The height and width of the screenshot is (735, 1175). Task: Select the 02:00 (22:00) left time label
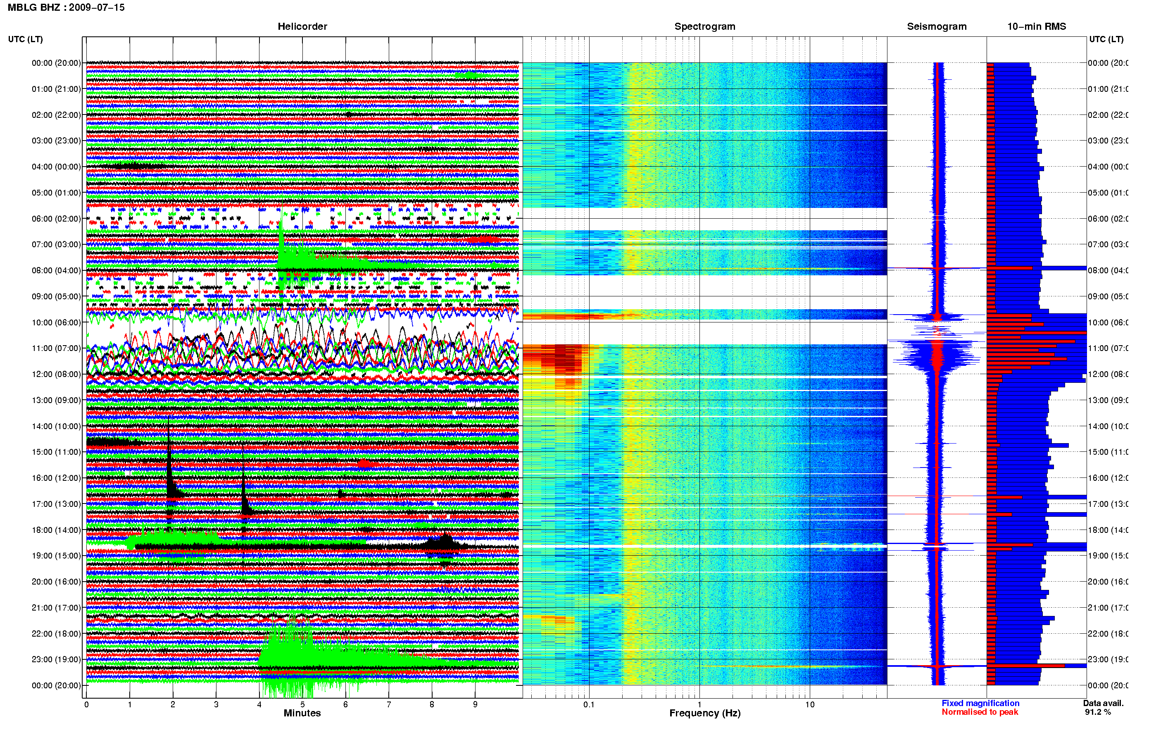(x=56, y=115)
